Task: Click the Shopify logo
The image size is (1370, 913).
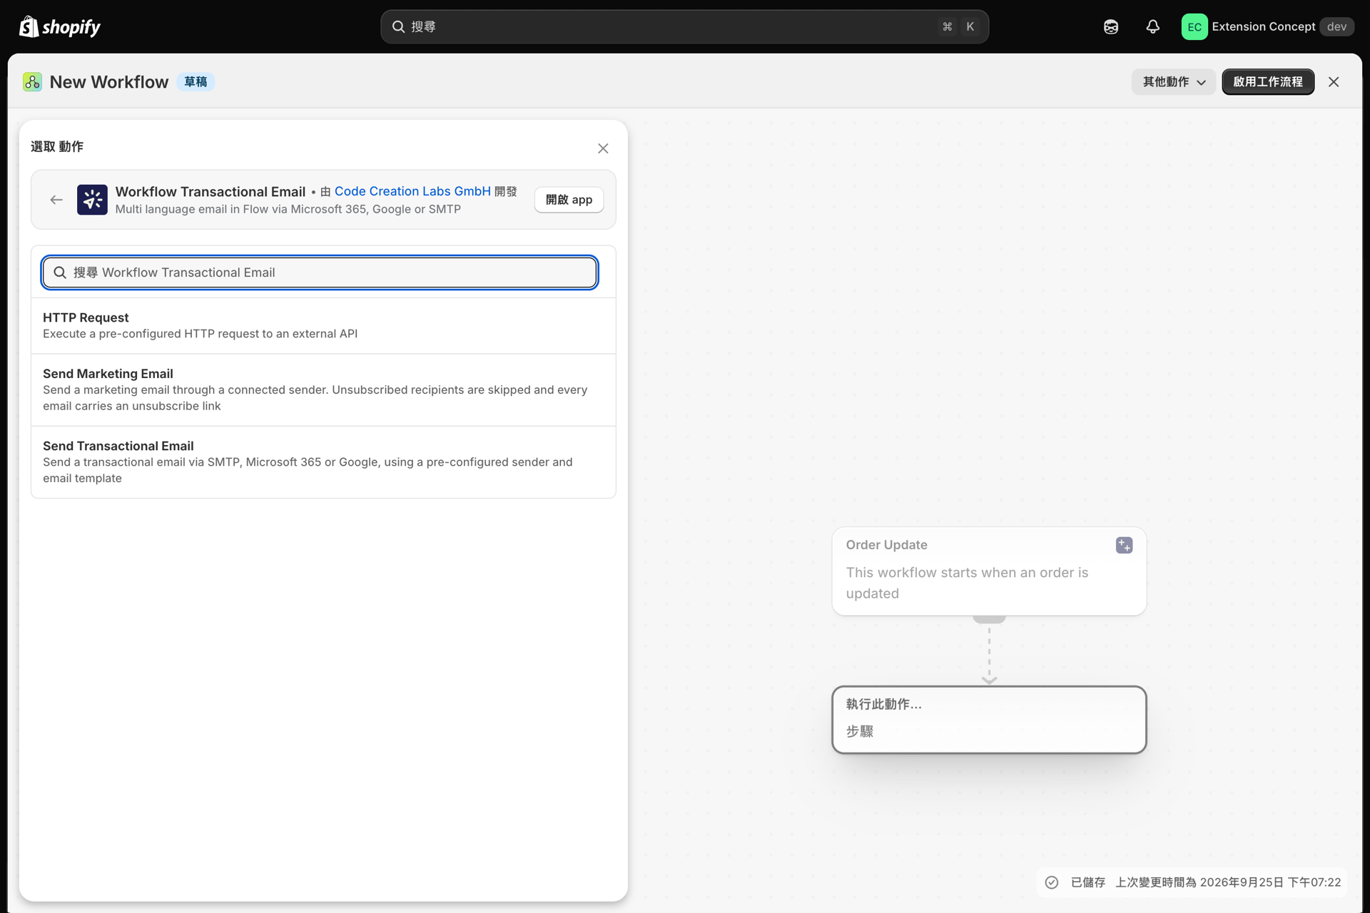Action: coord(59,26)
